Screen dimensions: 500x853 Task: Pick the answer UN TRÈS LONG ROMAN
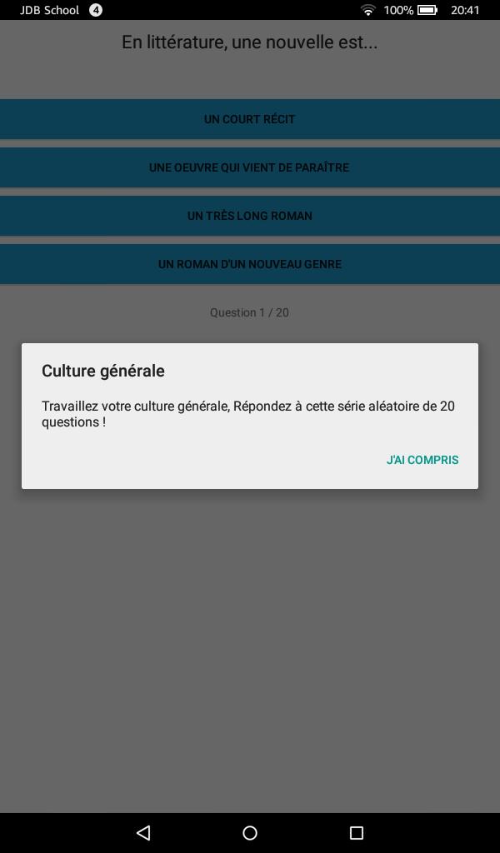click(x=250, y=216)
